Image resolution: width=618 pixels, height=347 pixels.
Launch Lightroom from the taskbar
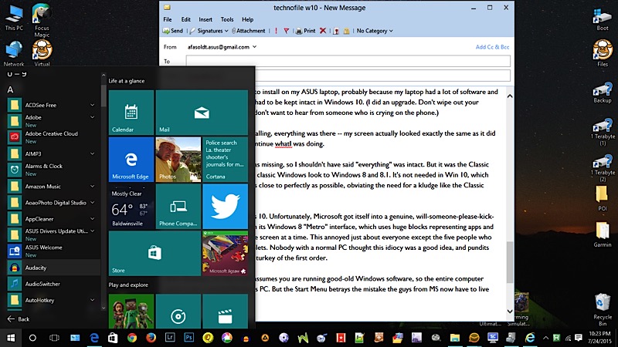coord(170,338)
